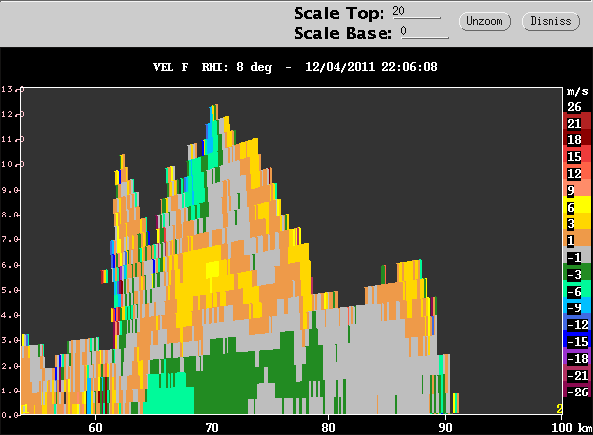Image resolution: width=593 pixels, height=435 pixels.
Task: Pick the -6 m/s cyan-green legend swatch
Action: [x=574, y=291]
